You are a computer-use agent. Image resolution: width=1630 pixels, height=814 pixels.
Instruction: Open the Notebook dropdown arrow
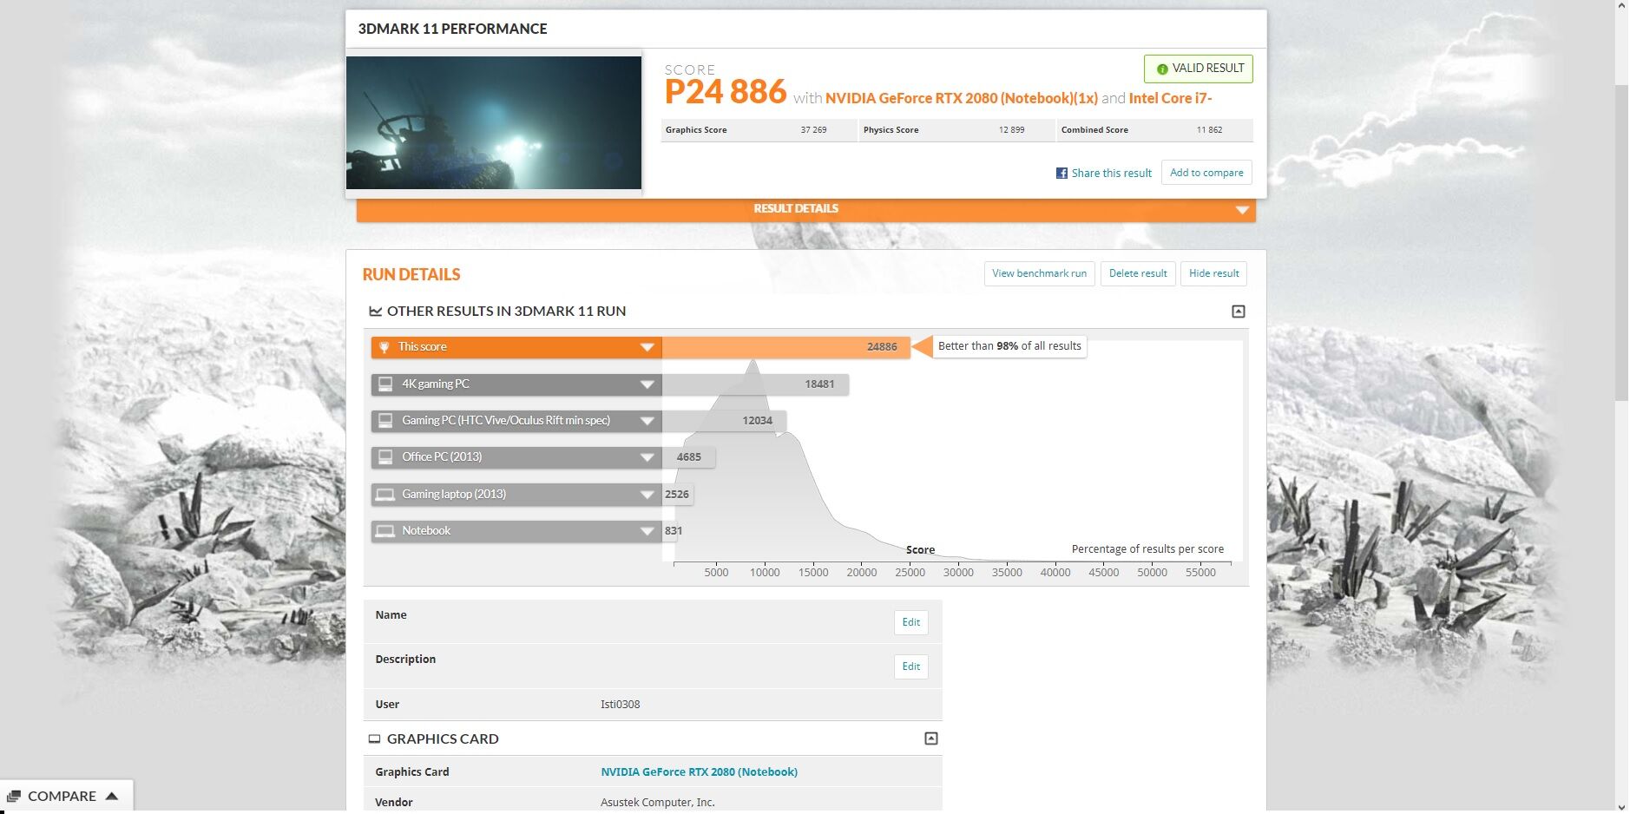647,531
